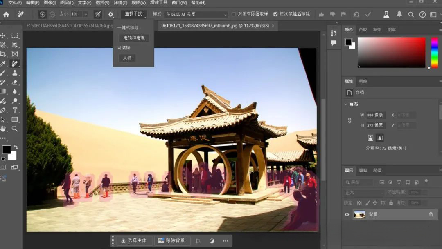Screen dimensions: 442x249
Task: Click the Home icon in options bar
Action: [6, 14]
